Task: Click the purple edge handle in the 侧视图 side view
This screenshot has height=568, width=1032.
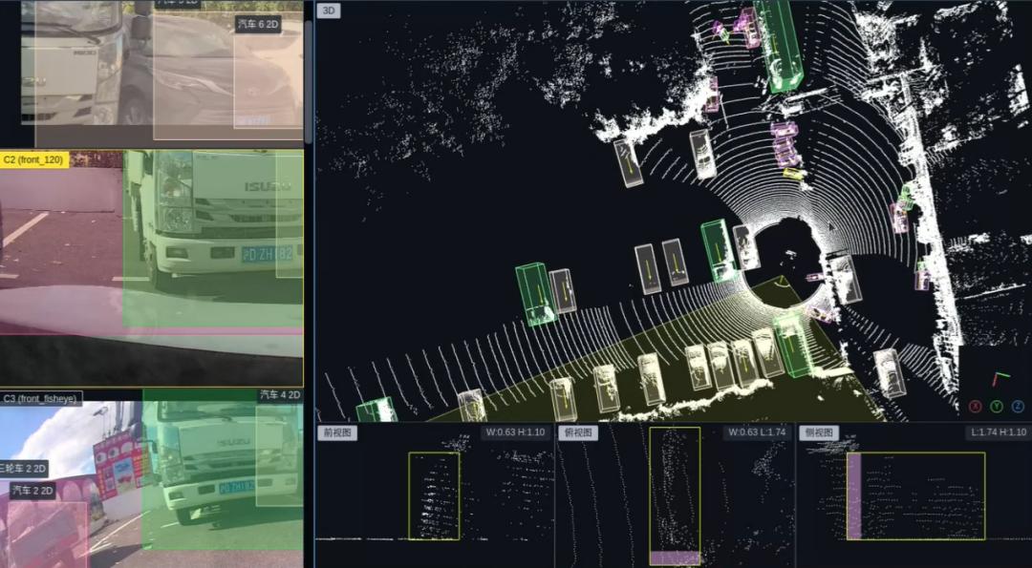Action: point(853,495)
